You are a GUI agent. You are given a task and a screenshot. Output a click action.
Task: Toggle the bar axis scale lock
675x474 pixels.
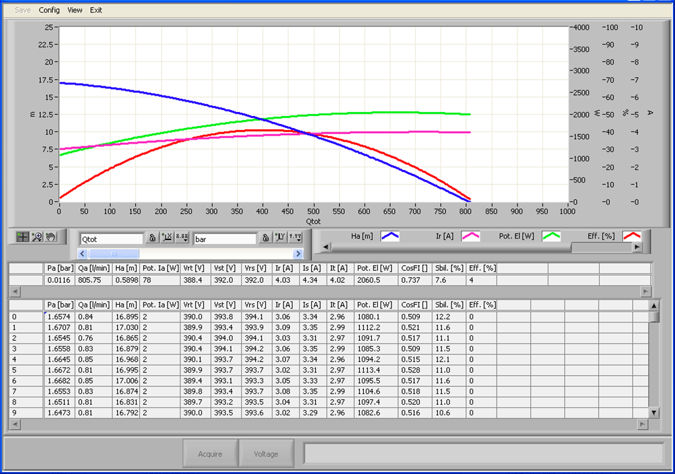click(x=265, y=239)
